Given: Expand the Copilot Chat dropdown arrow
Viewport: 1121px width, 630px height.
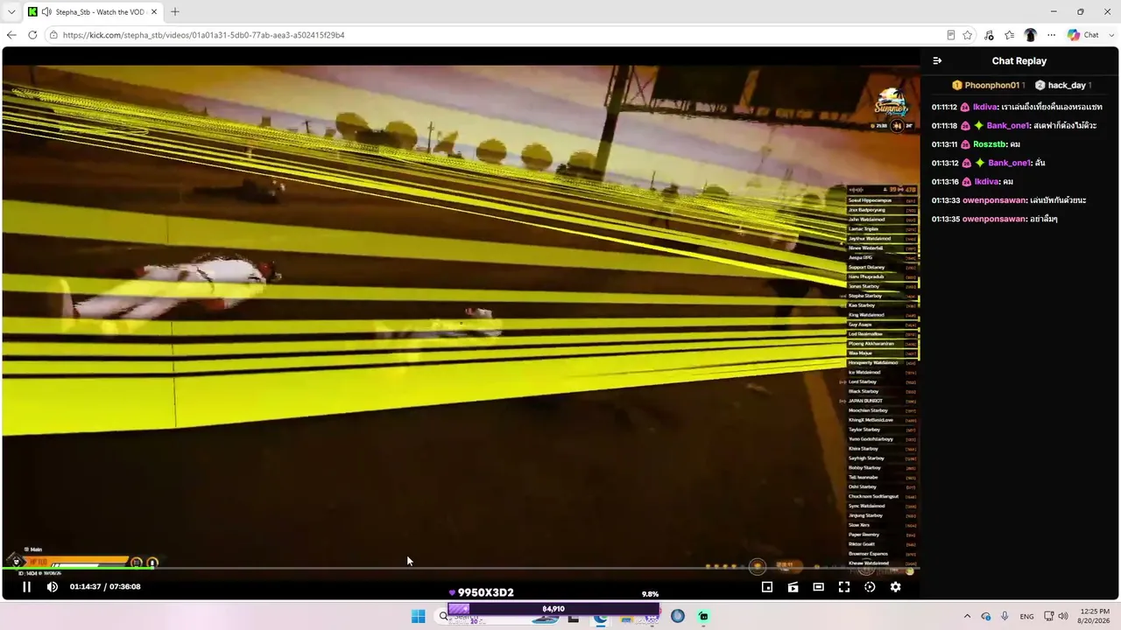Looking at the screenshot, I should pyautogui.click(x=1110, y=35).
